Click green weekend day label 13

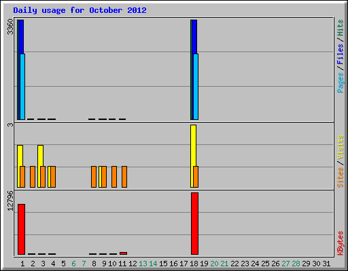click(143, 264)
